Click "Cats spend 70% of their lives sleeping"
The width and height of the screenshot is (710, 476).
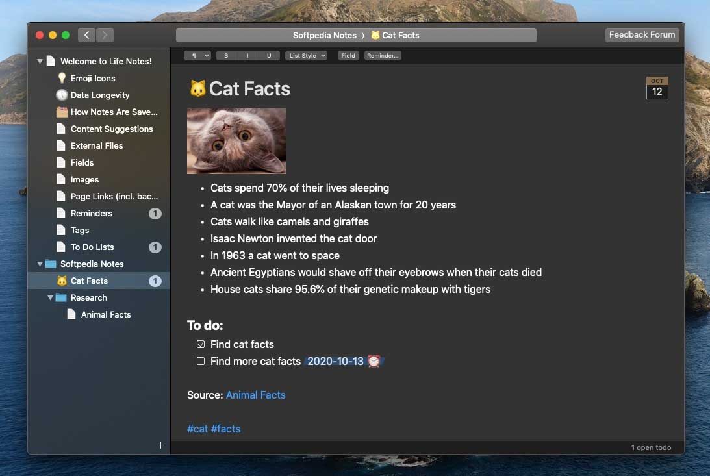pyautogui.click(x=299, y=188)
